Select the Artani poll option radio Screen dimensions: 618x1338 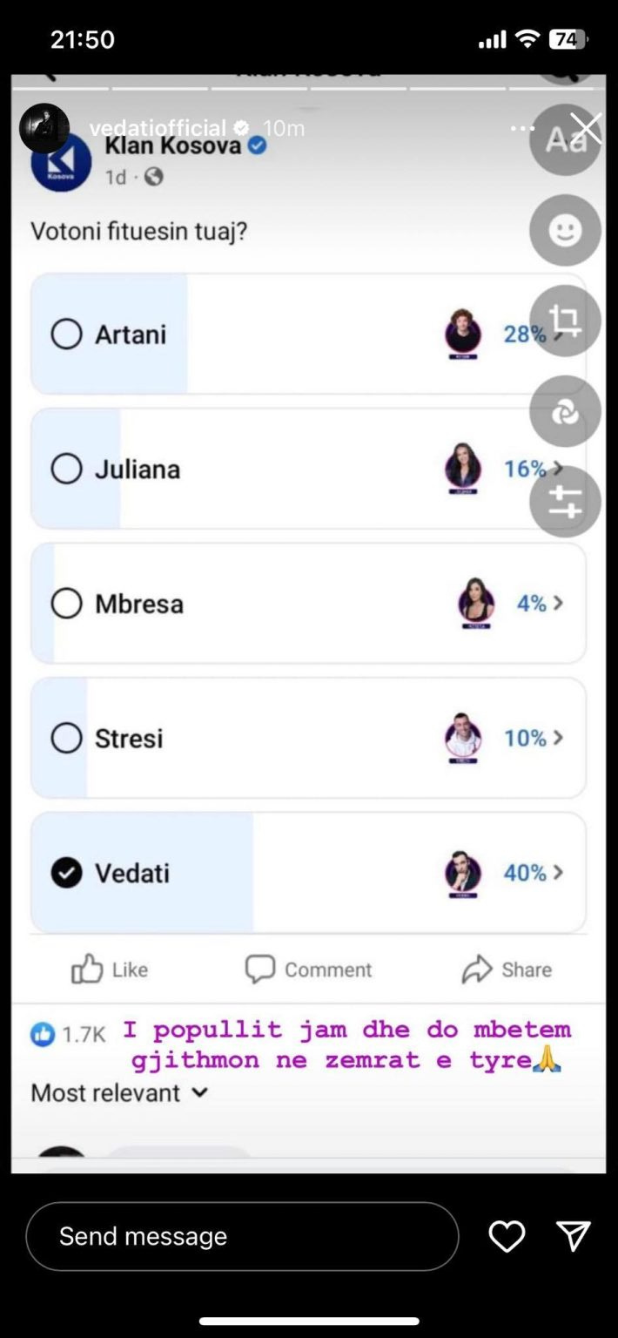point(67,334)
